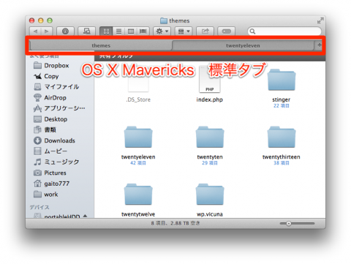Select the twentyeleven tab
Screen dimensions: 351x264
click(243, 45)
